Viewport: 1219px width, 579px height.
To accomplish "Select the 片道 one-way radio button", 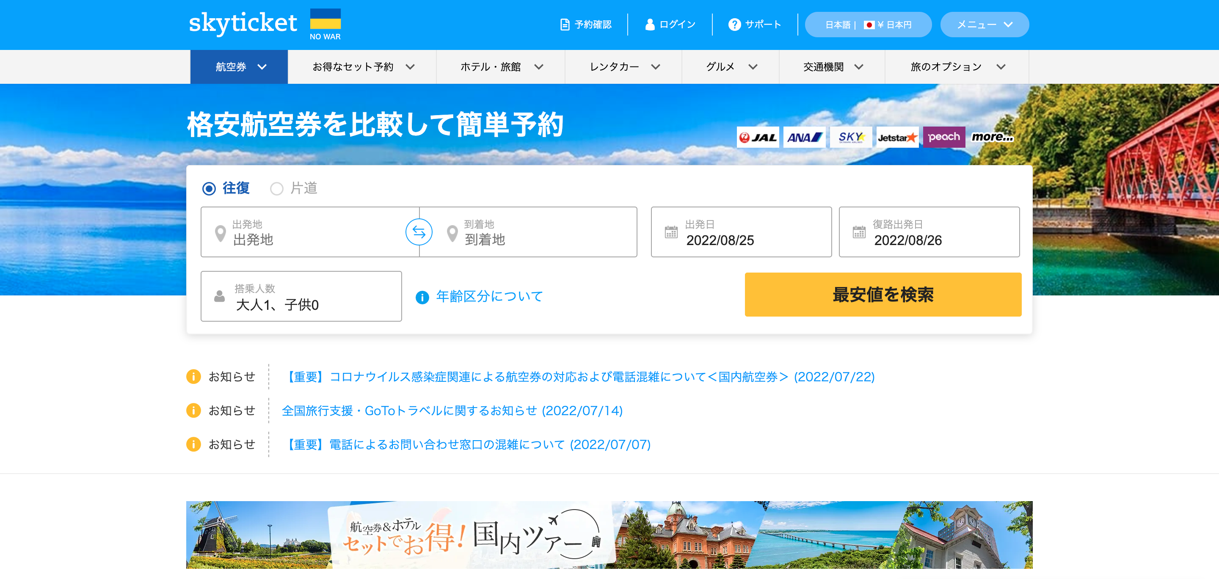I will coord(277,189).
